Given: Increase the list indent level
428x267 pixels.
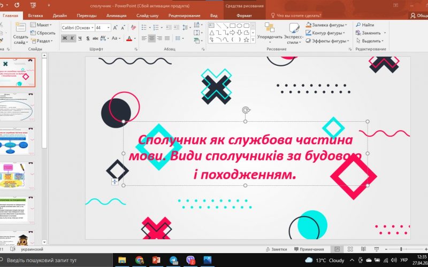Looking at the screenshot, I should [177, 28].
